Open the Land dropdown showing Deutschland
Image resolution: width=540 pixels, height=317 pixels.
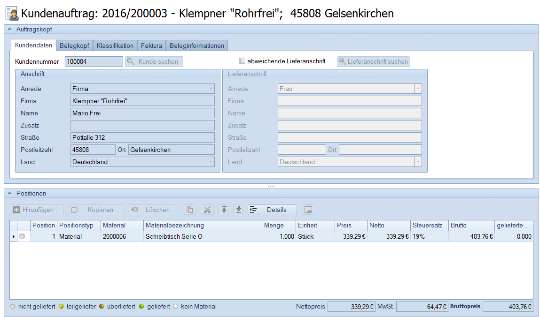[x=211, y=162]
